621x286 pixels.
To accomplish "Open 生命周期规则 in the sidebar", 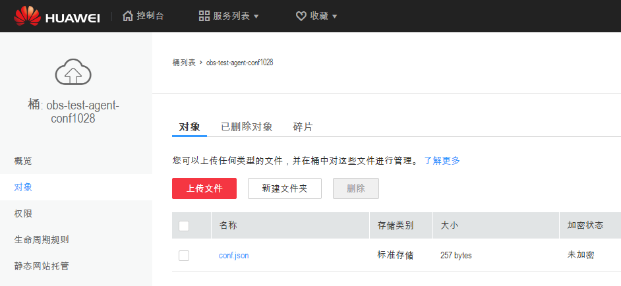I will click(x=42, y=240).
